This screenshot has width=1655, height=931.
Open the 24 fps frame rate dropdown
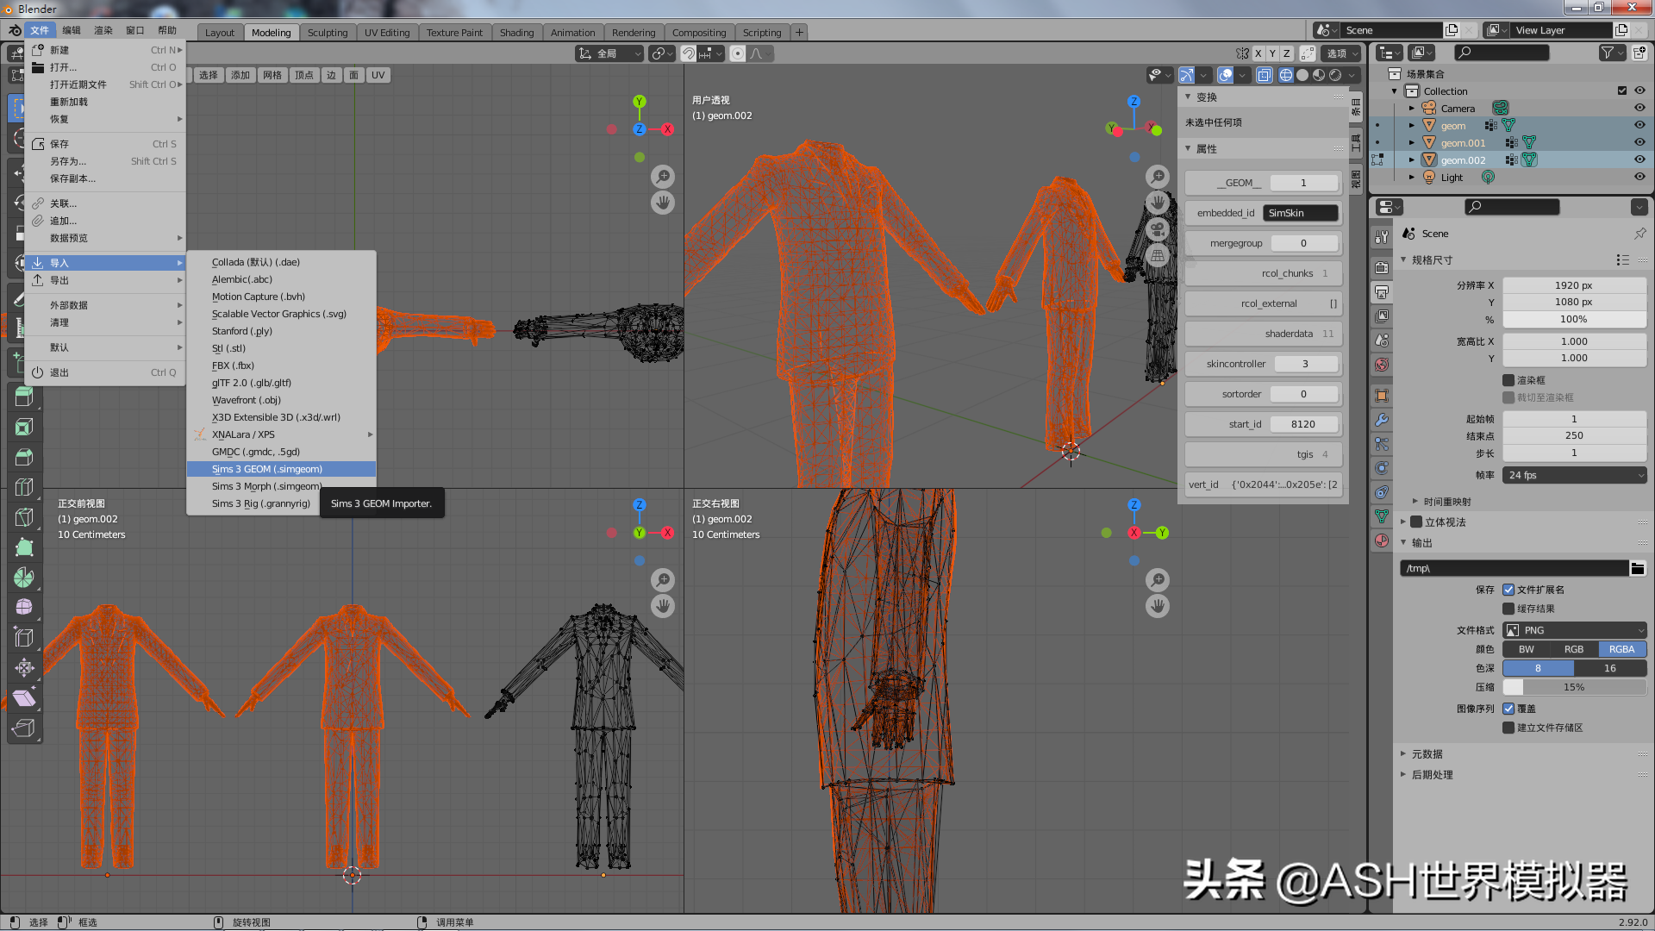click(x=1574, y=475)
